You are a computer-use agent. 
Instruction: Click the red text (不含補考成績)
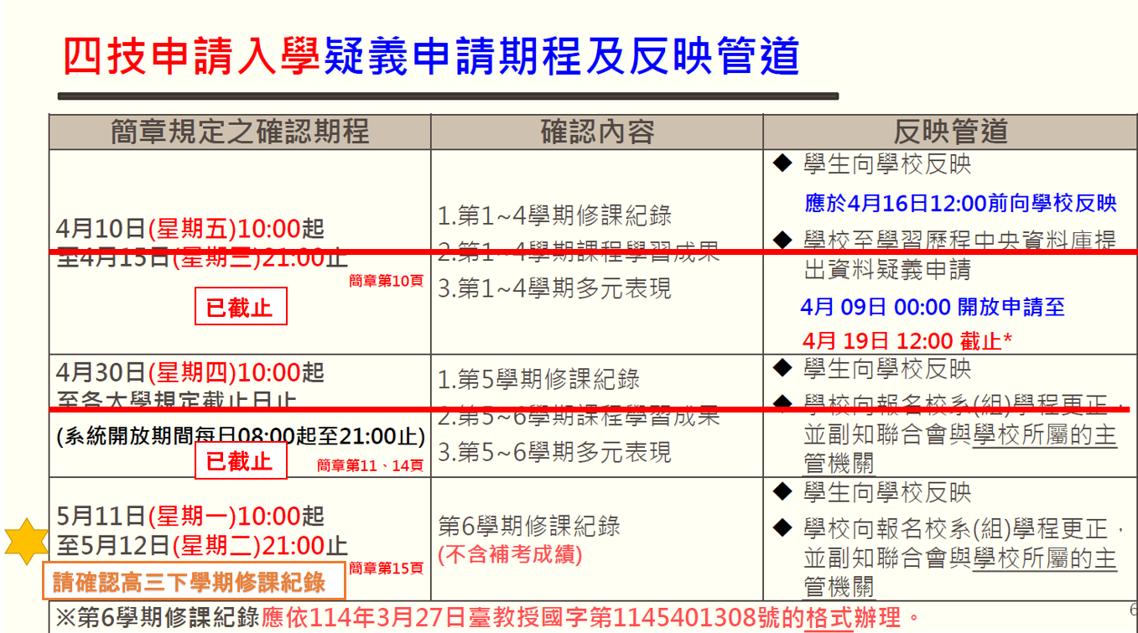pyautogui.click(x=510, y=554)
